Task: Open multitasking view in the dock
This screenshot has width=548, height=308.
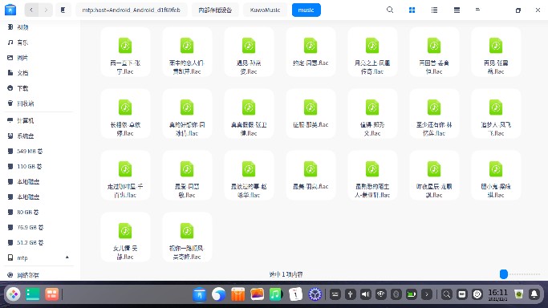Action: click(51, 294)
